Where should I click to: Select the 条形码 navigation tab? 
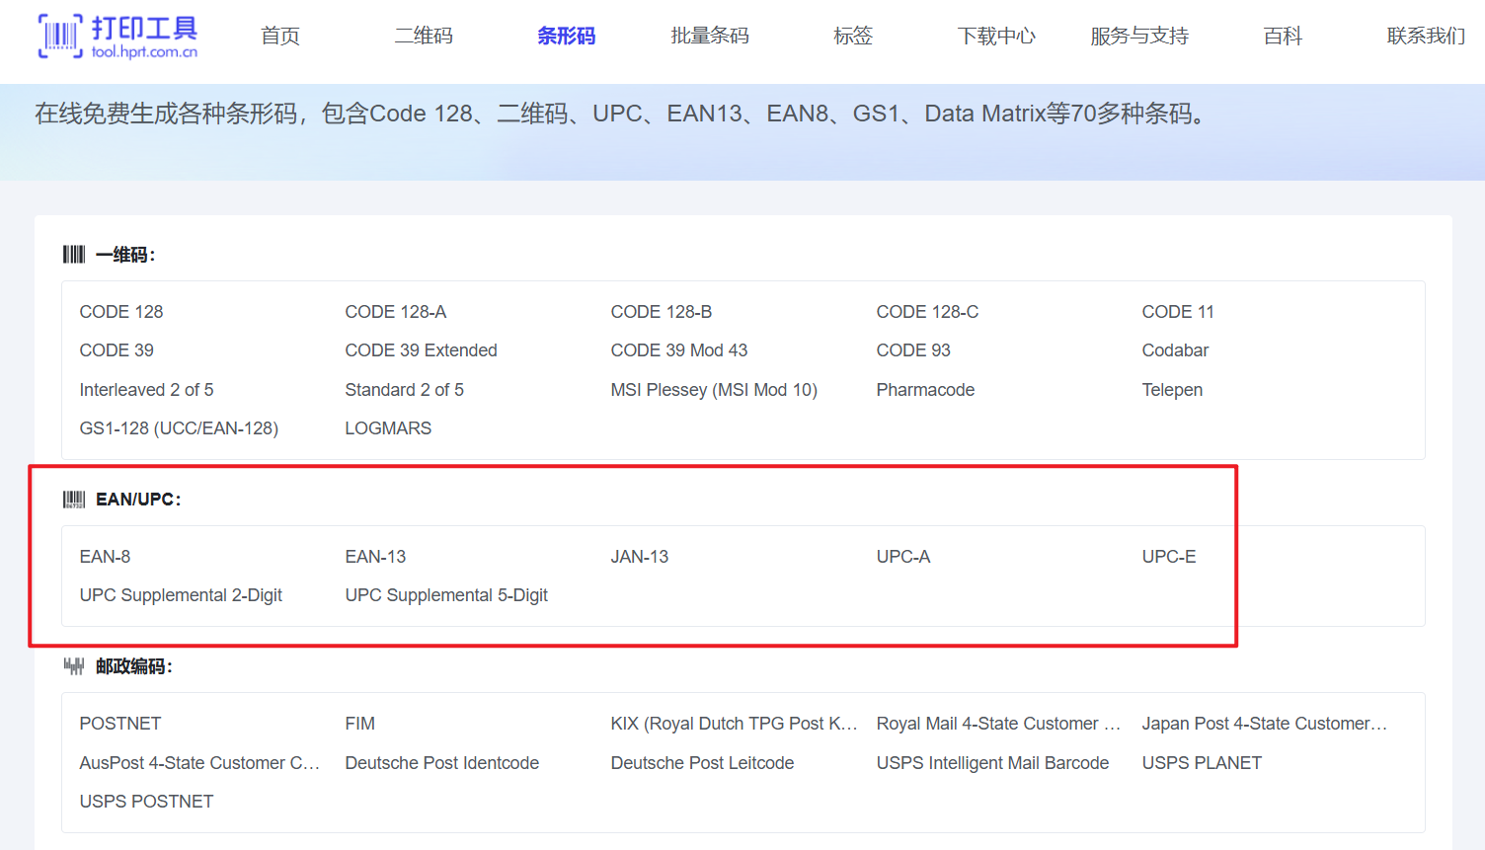(567, 36)
